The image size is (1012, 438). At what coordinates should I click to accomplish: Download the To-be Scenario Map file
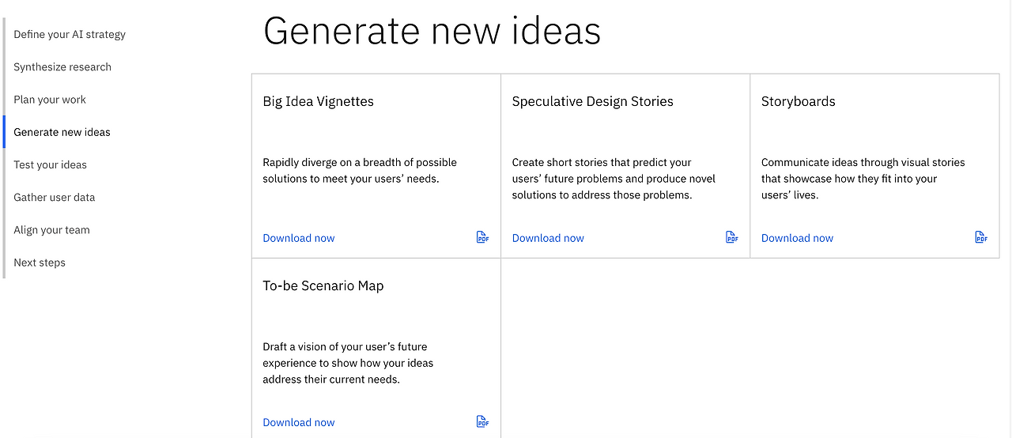click(x=299, y=422)
